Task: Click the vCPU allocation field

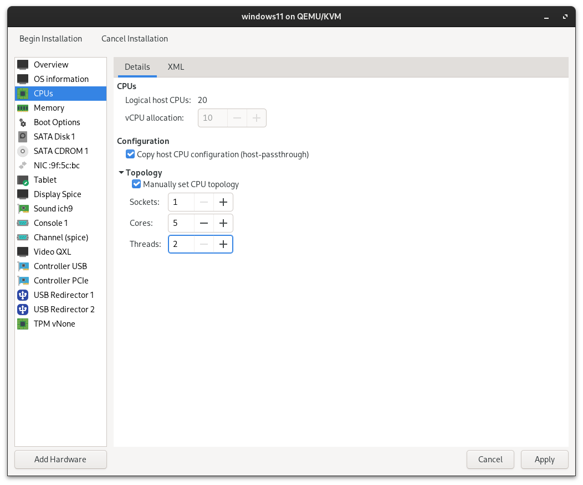Action: point(213,118)
